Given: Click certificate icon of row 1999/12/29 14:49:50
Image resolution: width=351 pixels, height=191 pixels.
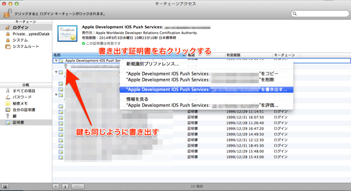Looking at the screenshot, I should pos(61,134).
